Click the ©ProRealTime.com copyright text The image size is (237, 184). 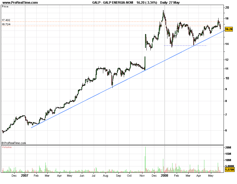(14, 143)
